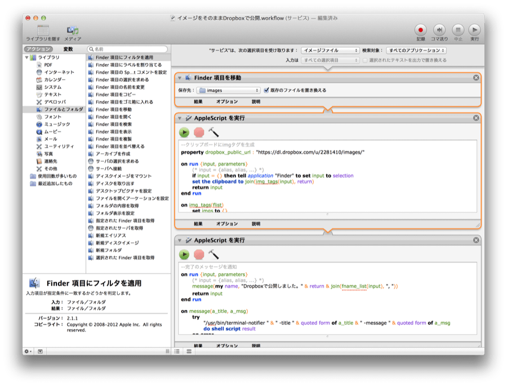Collapse the ライブラリ tree triangle
The image size is (507, 386).
click(x=27, y=57)
